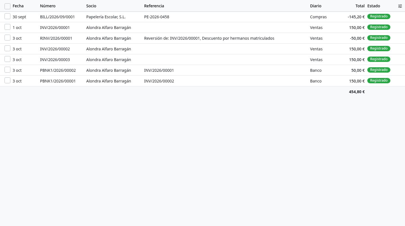Click the Diario column header
Screen dimensions: 405x226
pyautogui.click(x=316, y=6)
